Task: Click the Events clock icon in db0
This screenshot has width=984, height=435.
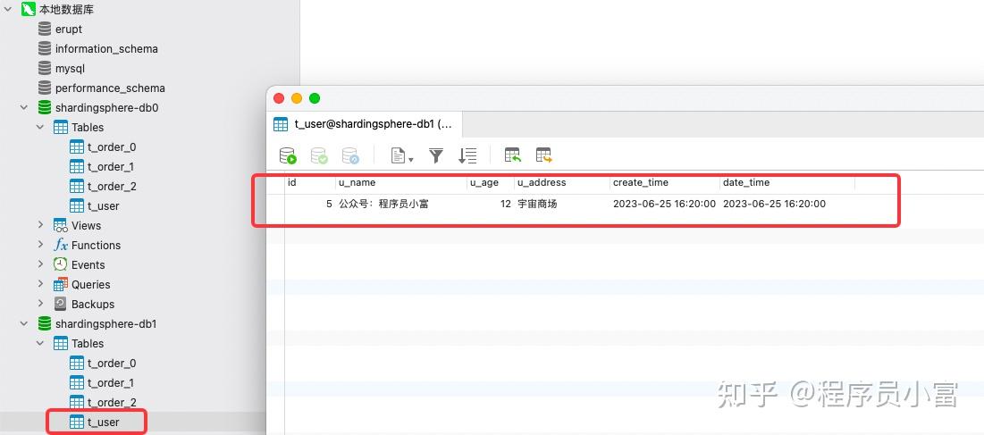Action: pos(60,264)
